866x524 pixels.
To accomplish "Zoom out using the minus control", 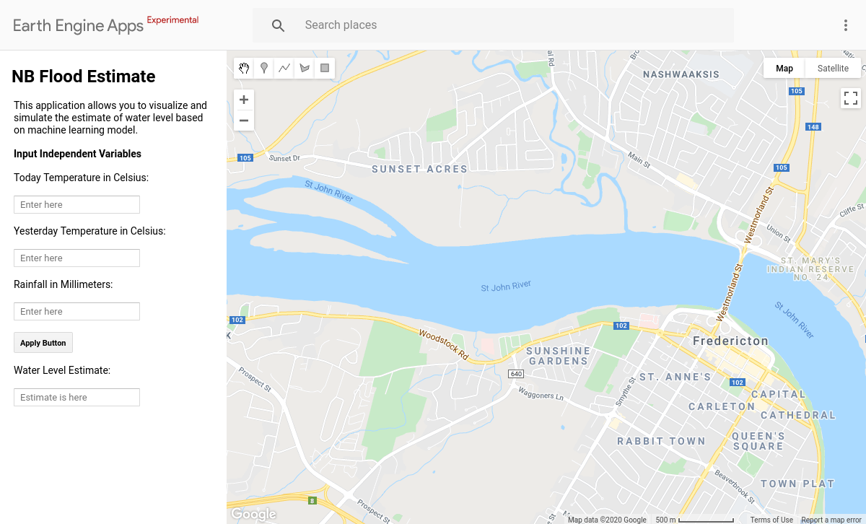I will point(243,120).
